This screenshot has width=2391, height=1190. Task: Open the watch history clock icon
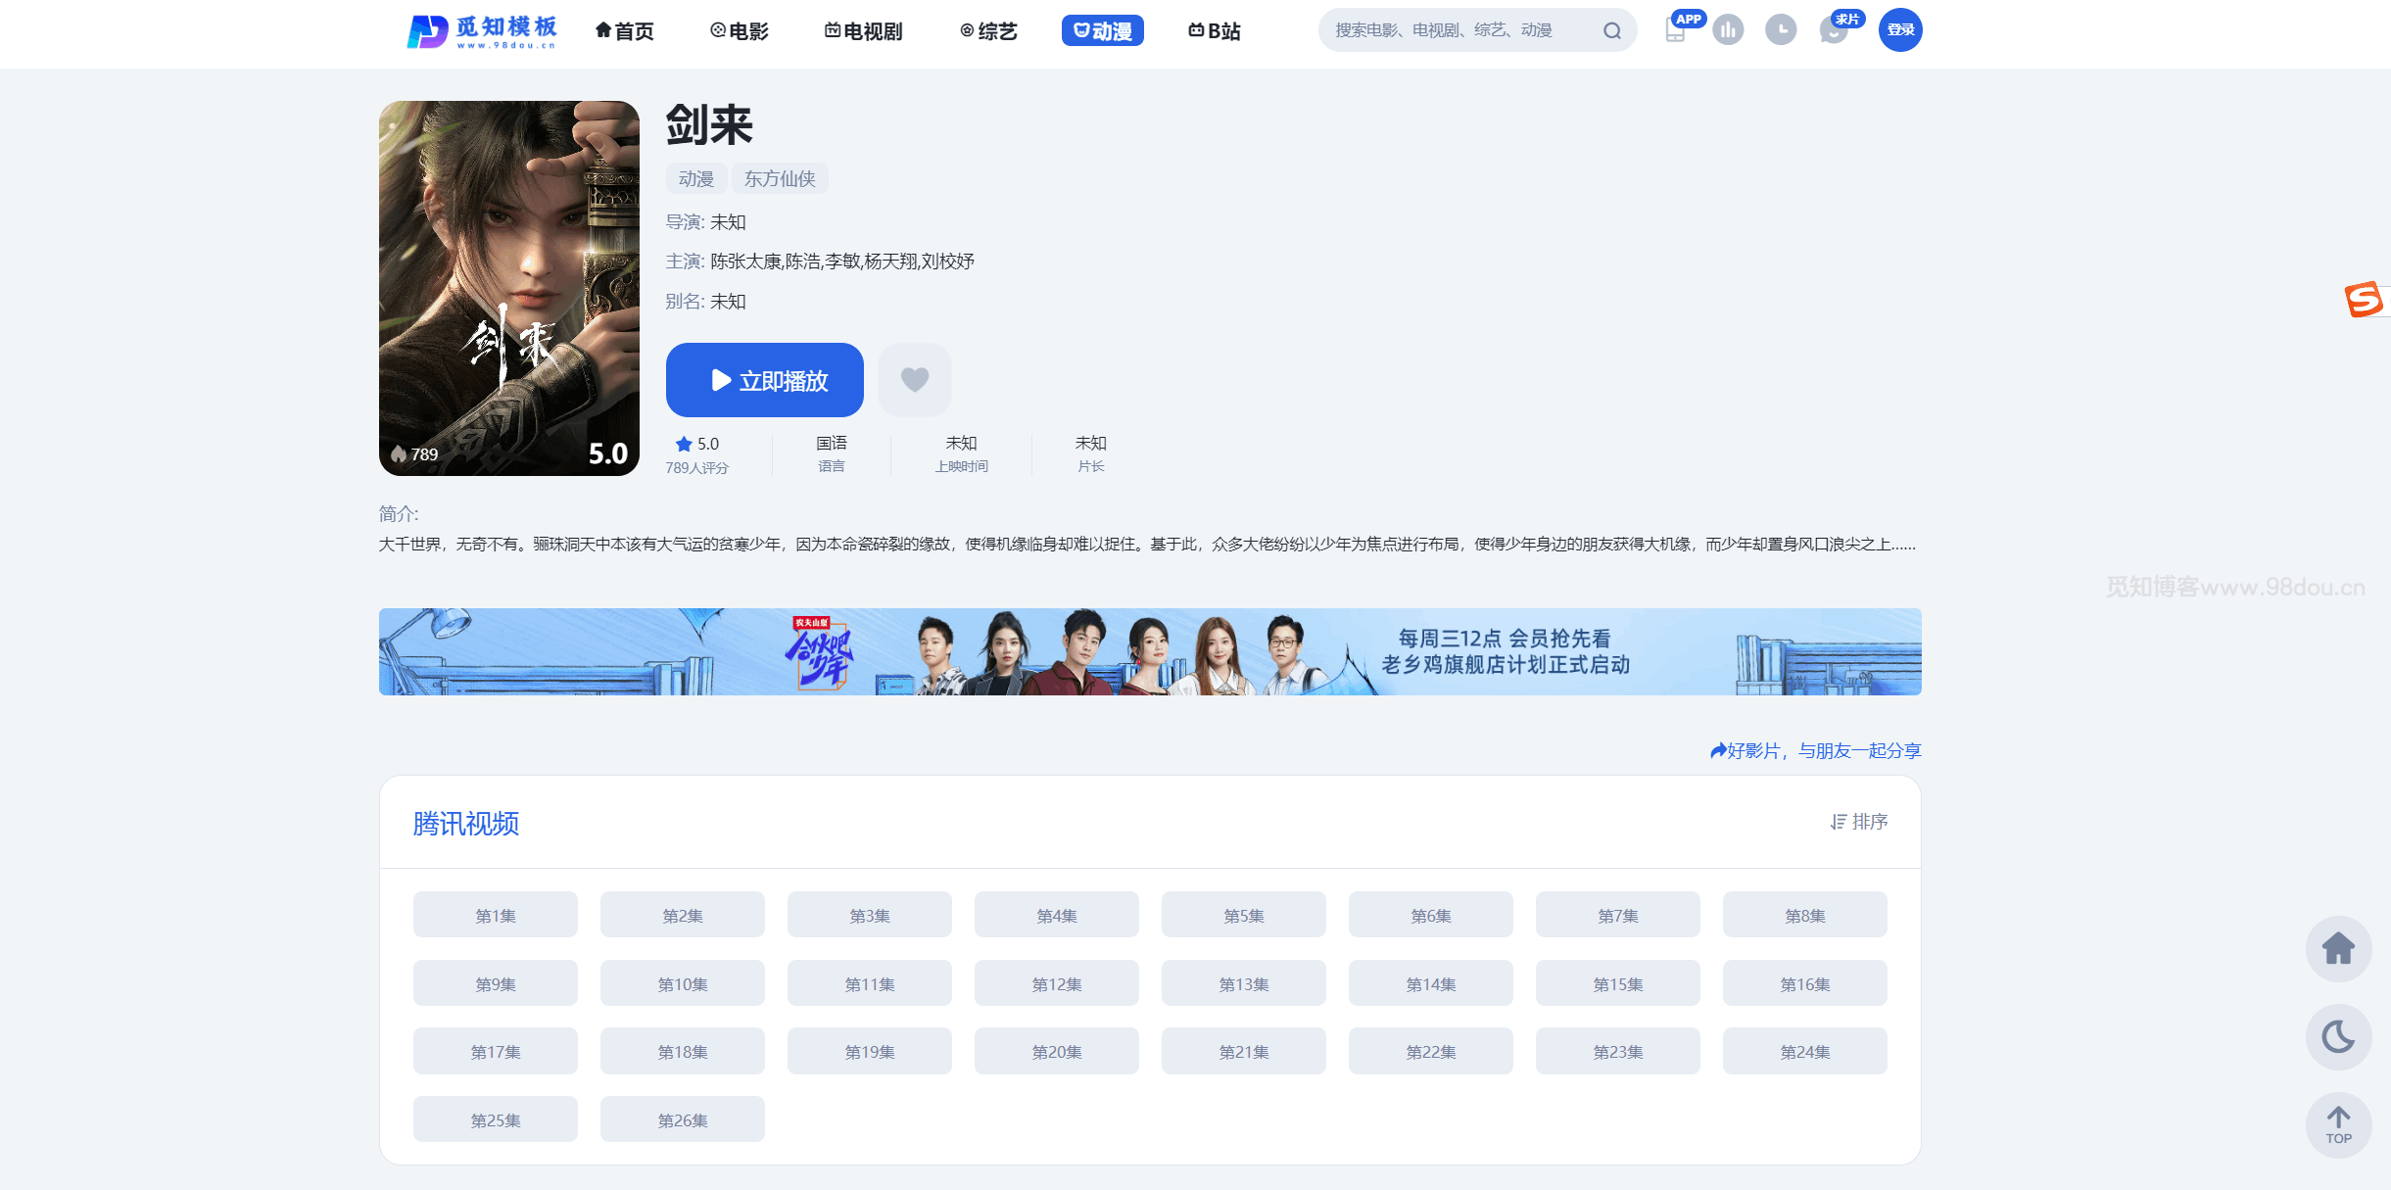click(x=1781, y=30)
